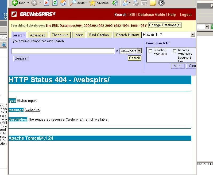
Task: Open the Mail icon dropdown arrow
Action: click(x=130, y=3)
